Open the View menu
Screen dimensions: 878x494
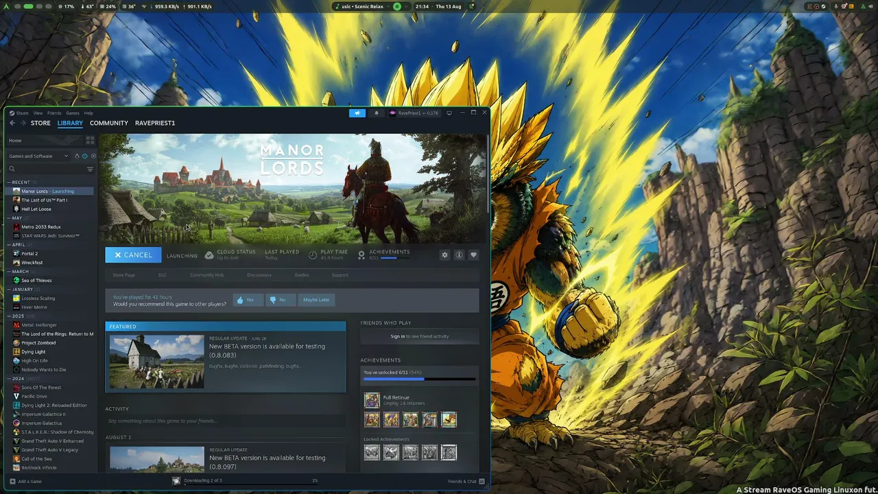(x=38, y=113)
